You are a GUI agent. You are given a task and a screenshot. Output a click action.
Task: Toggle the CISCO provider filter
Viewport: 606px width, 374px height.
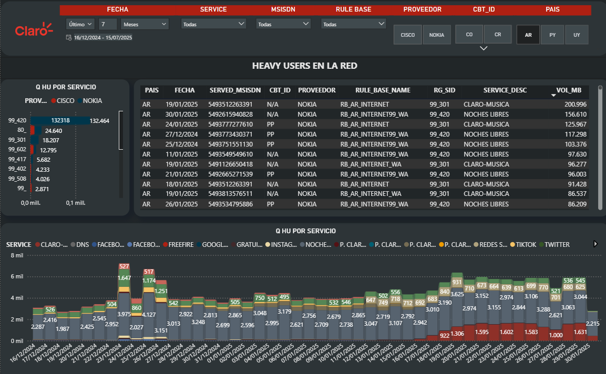tap(408, 35)
